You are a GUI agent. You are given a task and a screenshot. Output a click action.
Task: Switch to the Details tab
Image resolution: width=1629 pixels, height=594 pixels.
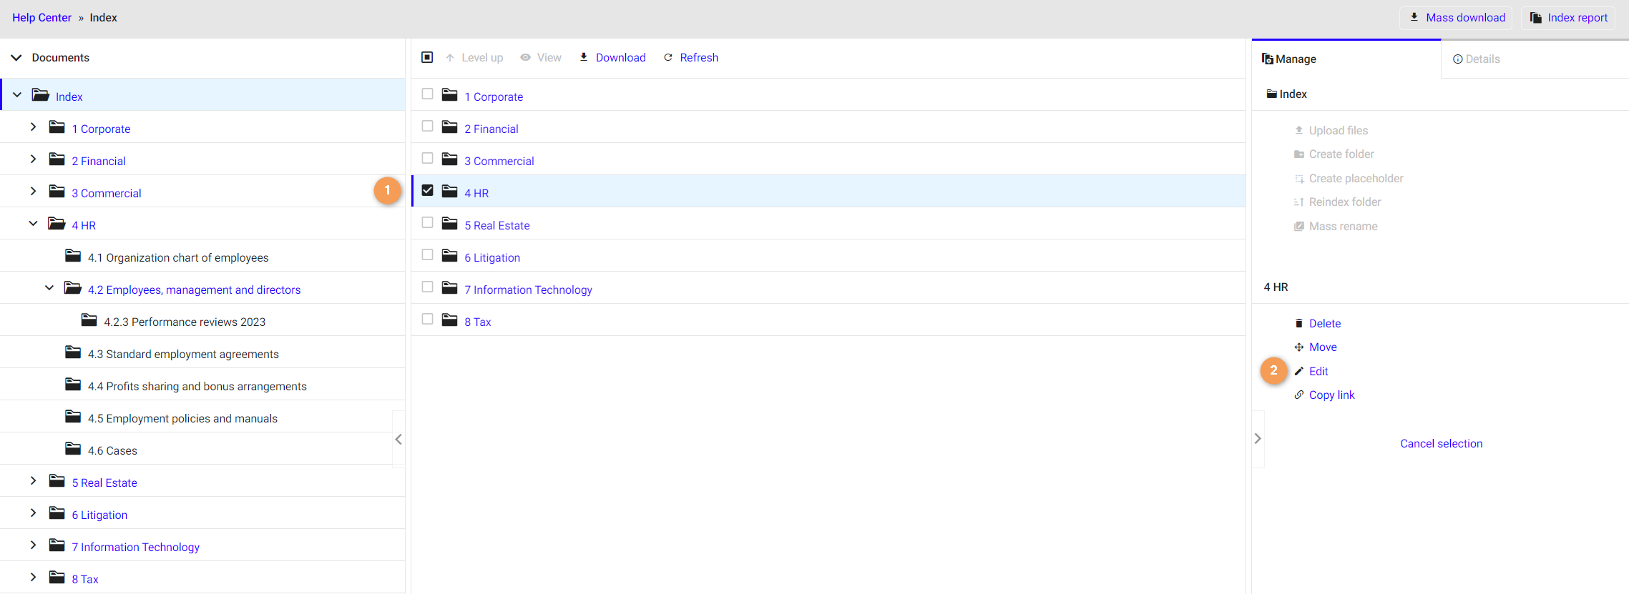[x=1477, y=59]
